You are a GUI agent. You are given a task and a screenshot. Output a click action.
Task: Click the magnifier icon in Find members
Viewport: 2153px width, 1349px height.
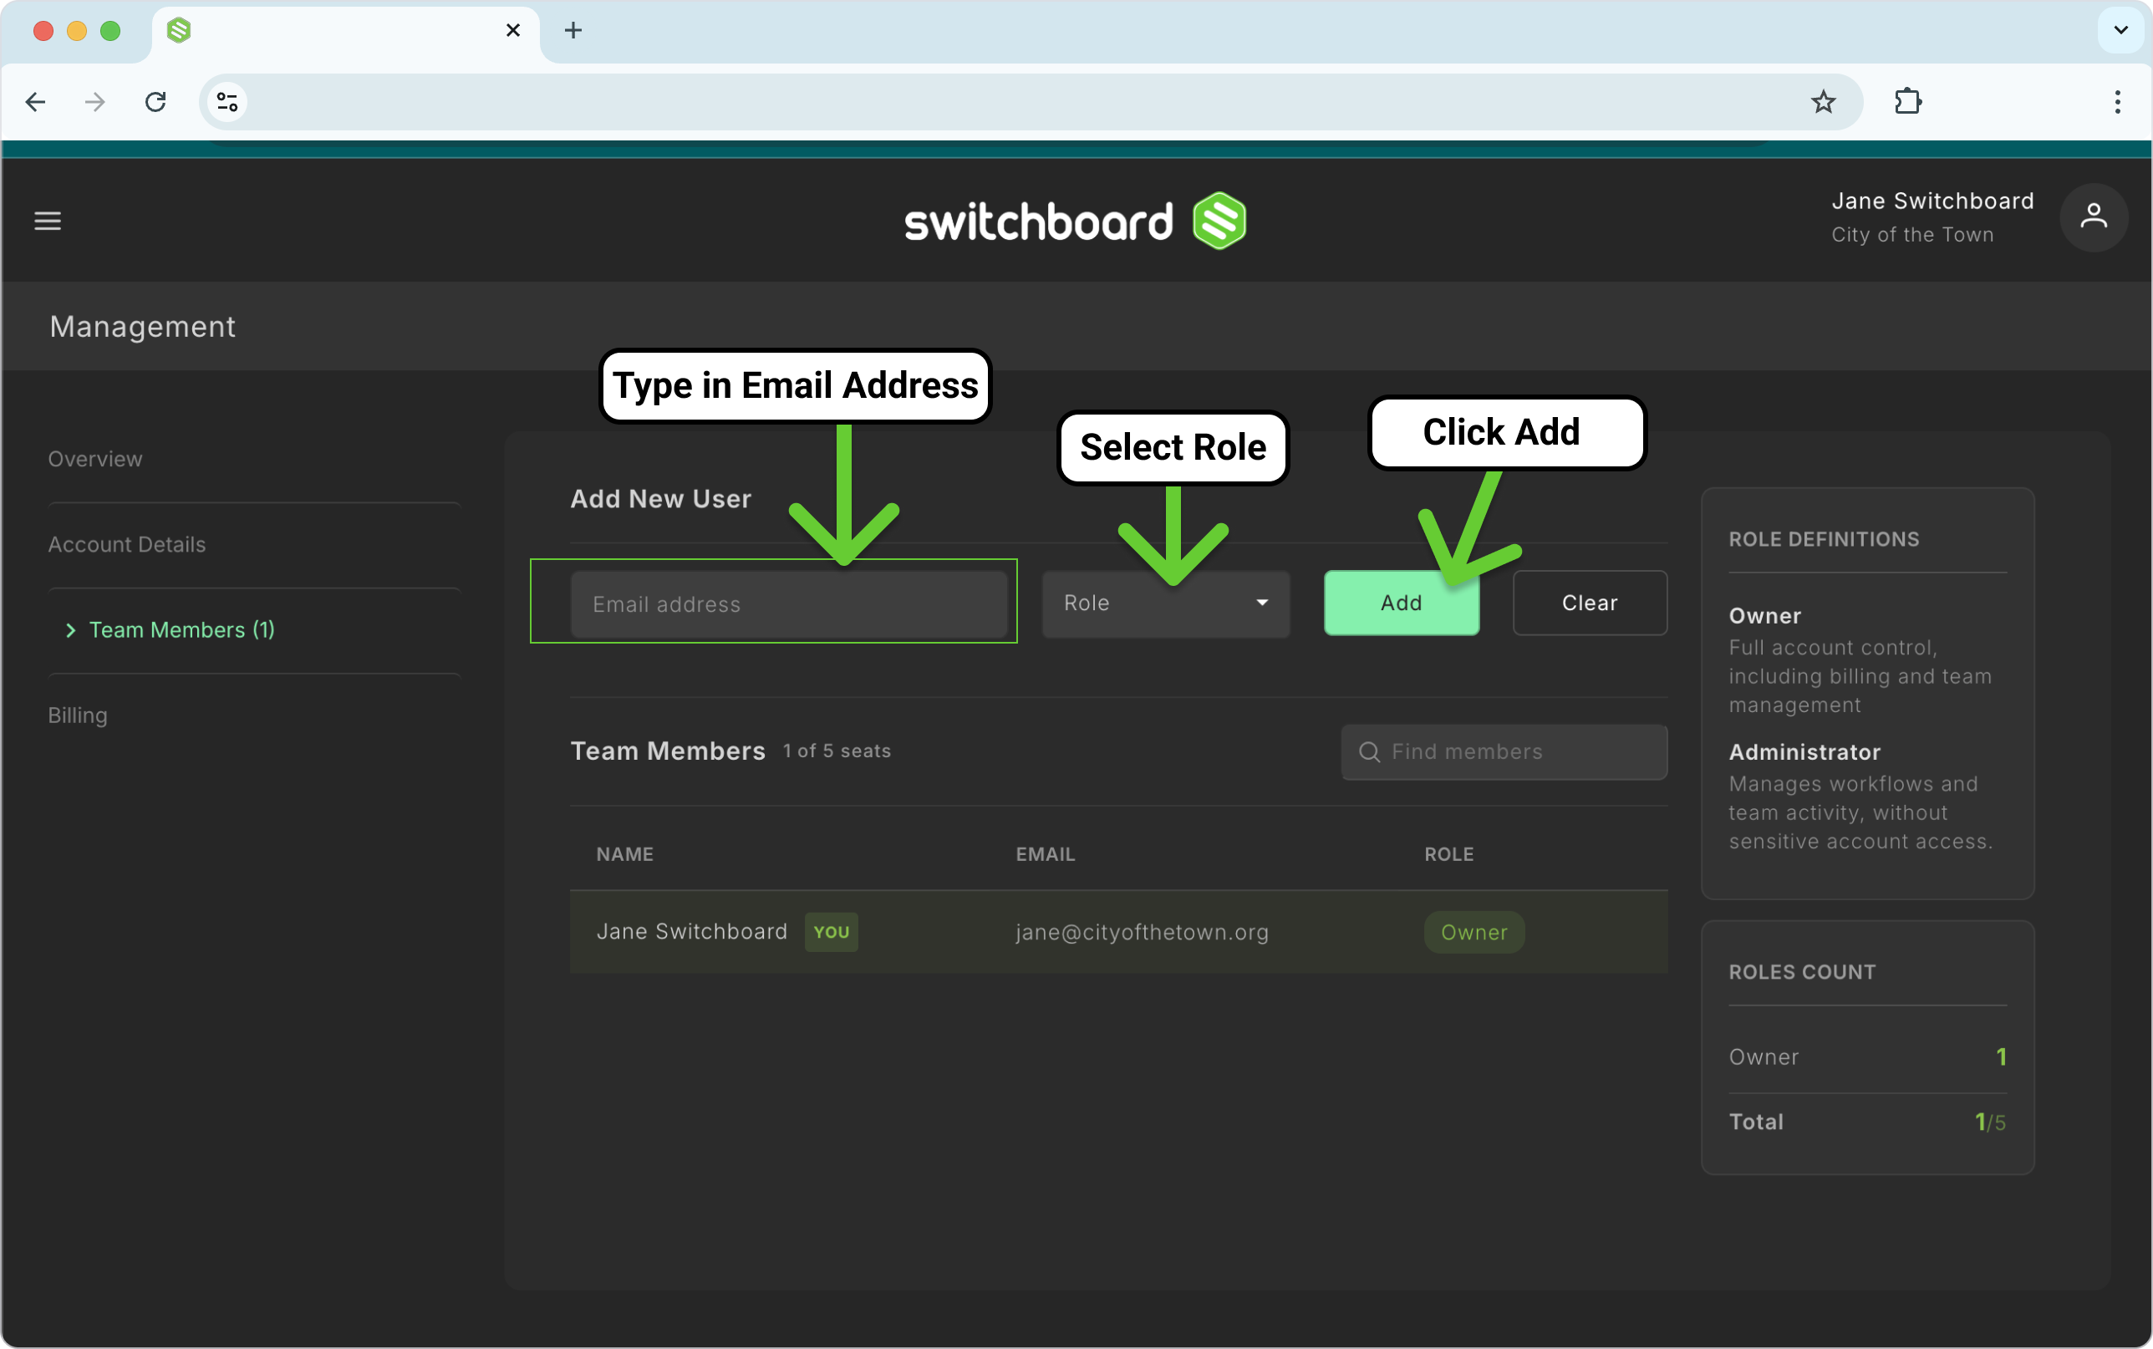click(x=1369, y=751)
